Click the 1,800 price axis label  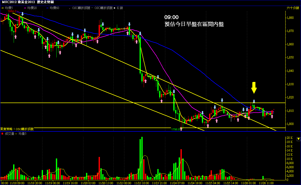click(x=290, y=124)
